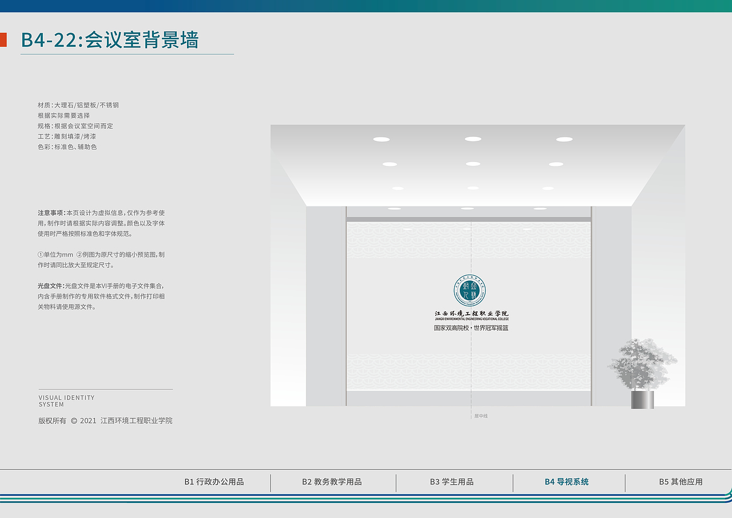Select the 规格:根据会议室空间而定 line
The image size is (732, 518).
(x=75, y=126)
